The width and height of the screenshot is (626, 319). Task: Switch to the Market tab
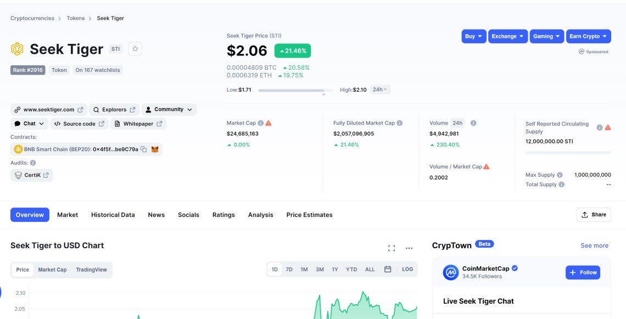(x=68, y=215)
